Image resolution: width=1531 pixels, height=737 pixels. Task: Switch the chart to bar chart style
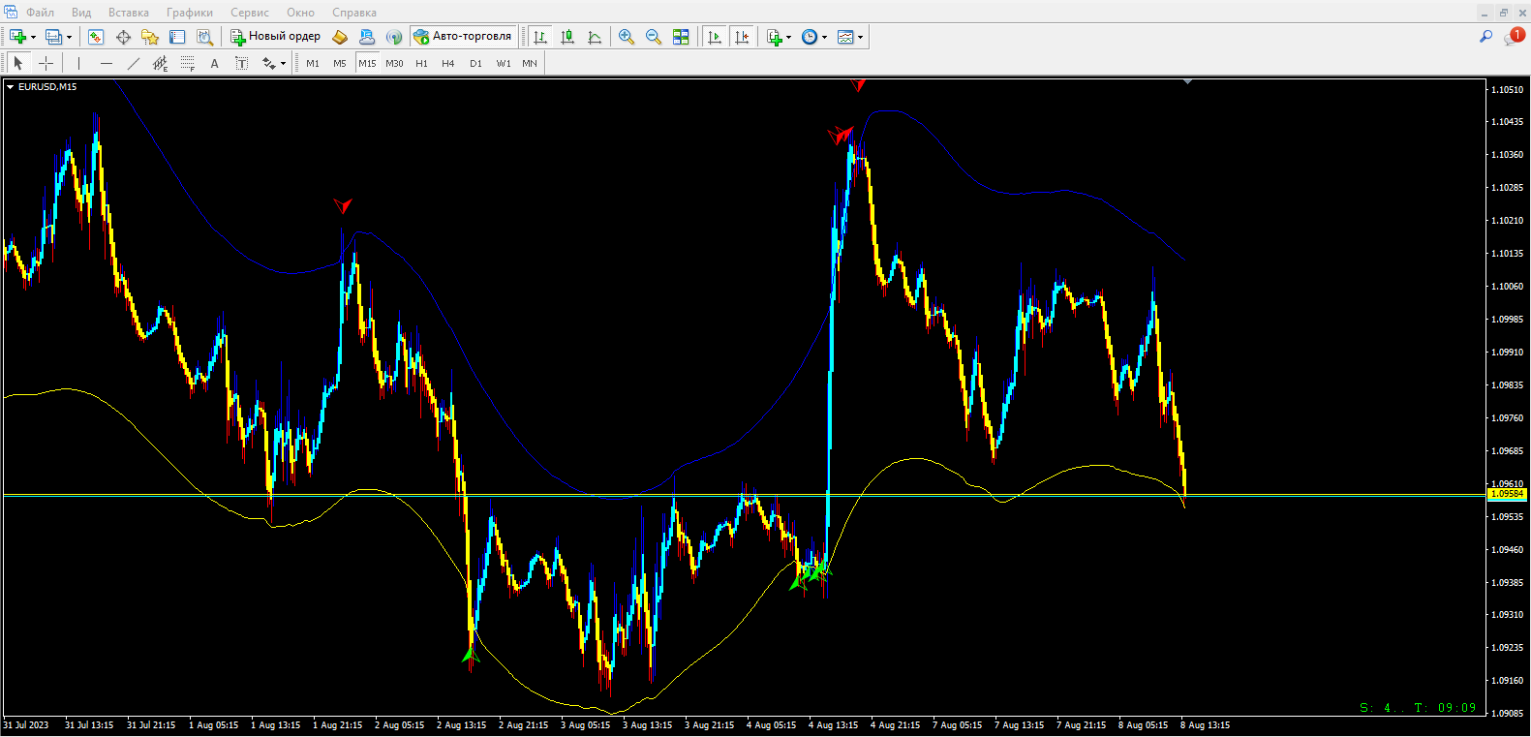pos(540,37)
